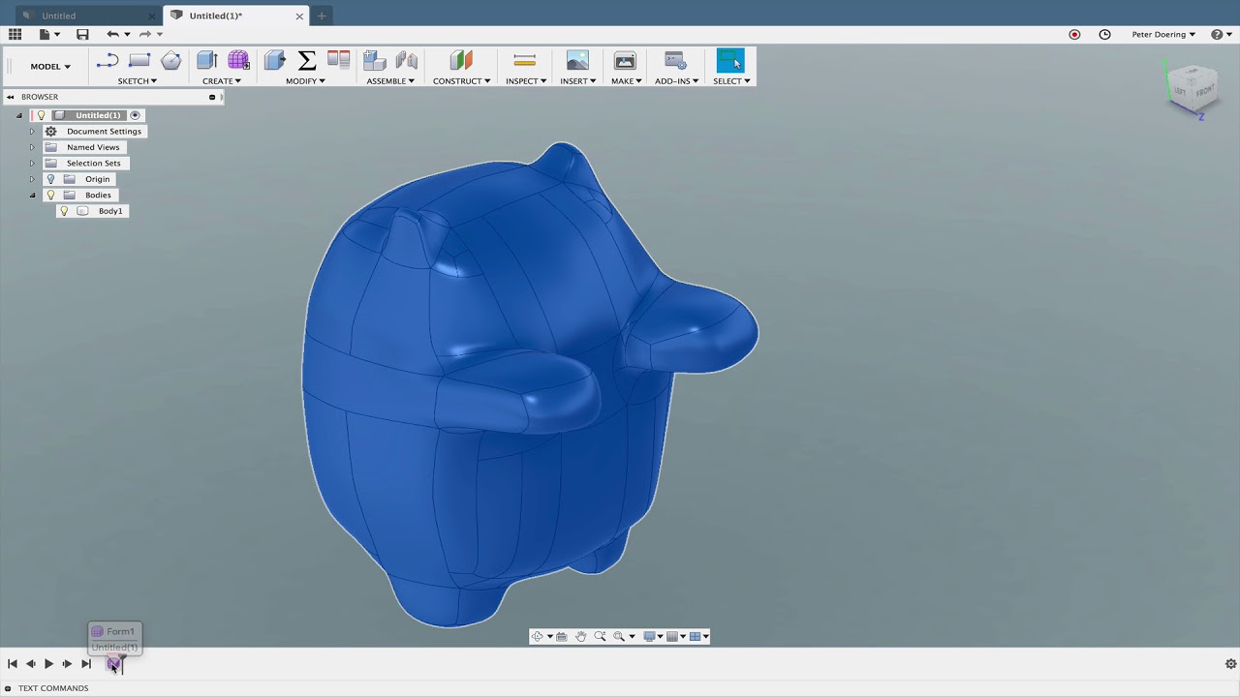Select the Construct plane tool icon
Viewport: 1240px width, 697px height.
(461, 60)
